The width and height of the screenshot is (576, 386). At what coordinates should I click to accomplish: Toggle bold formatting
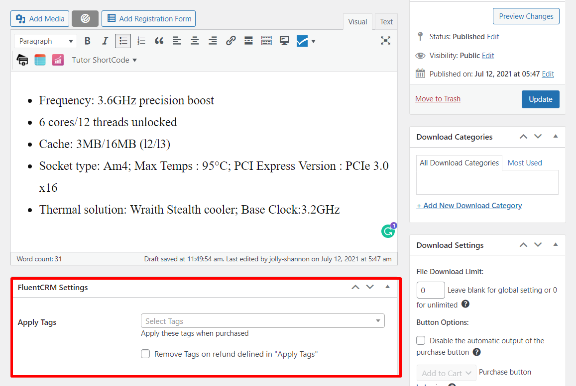(88, 41)
